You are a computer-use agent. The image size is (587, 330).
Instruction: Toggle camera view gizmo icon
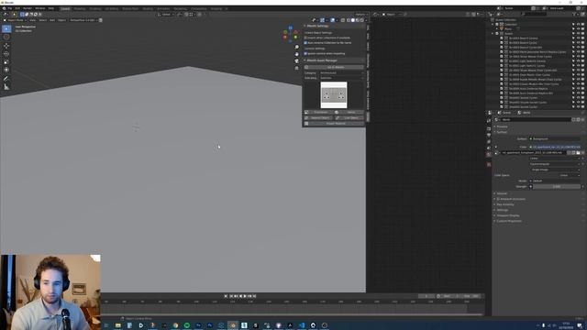[297, 61]
